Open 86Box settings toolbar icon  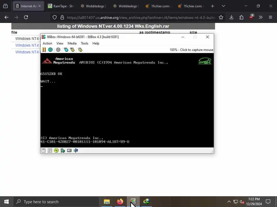point(80,50)
